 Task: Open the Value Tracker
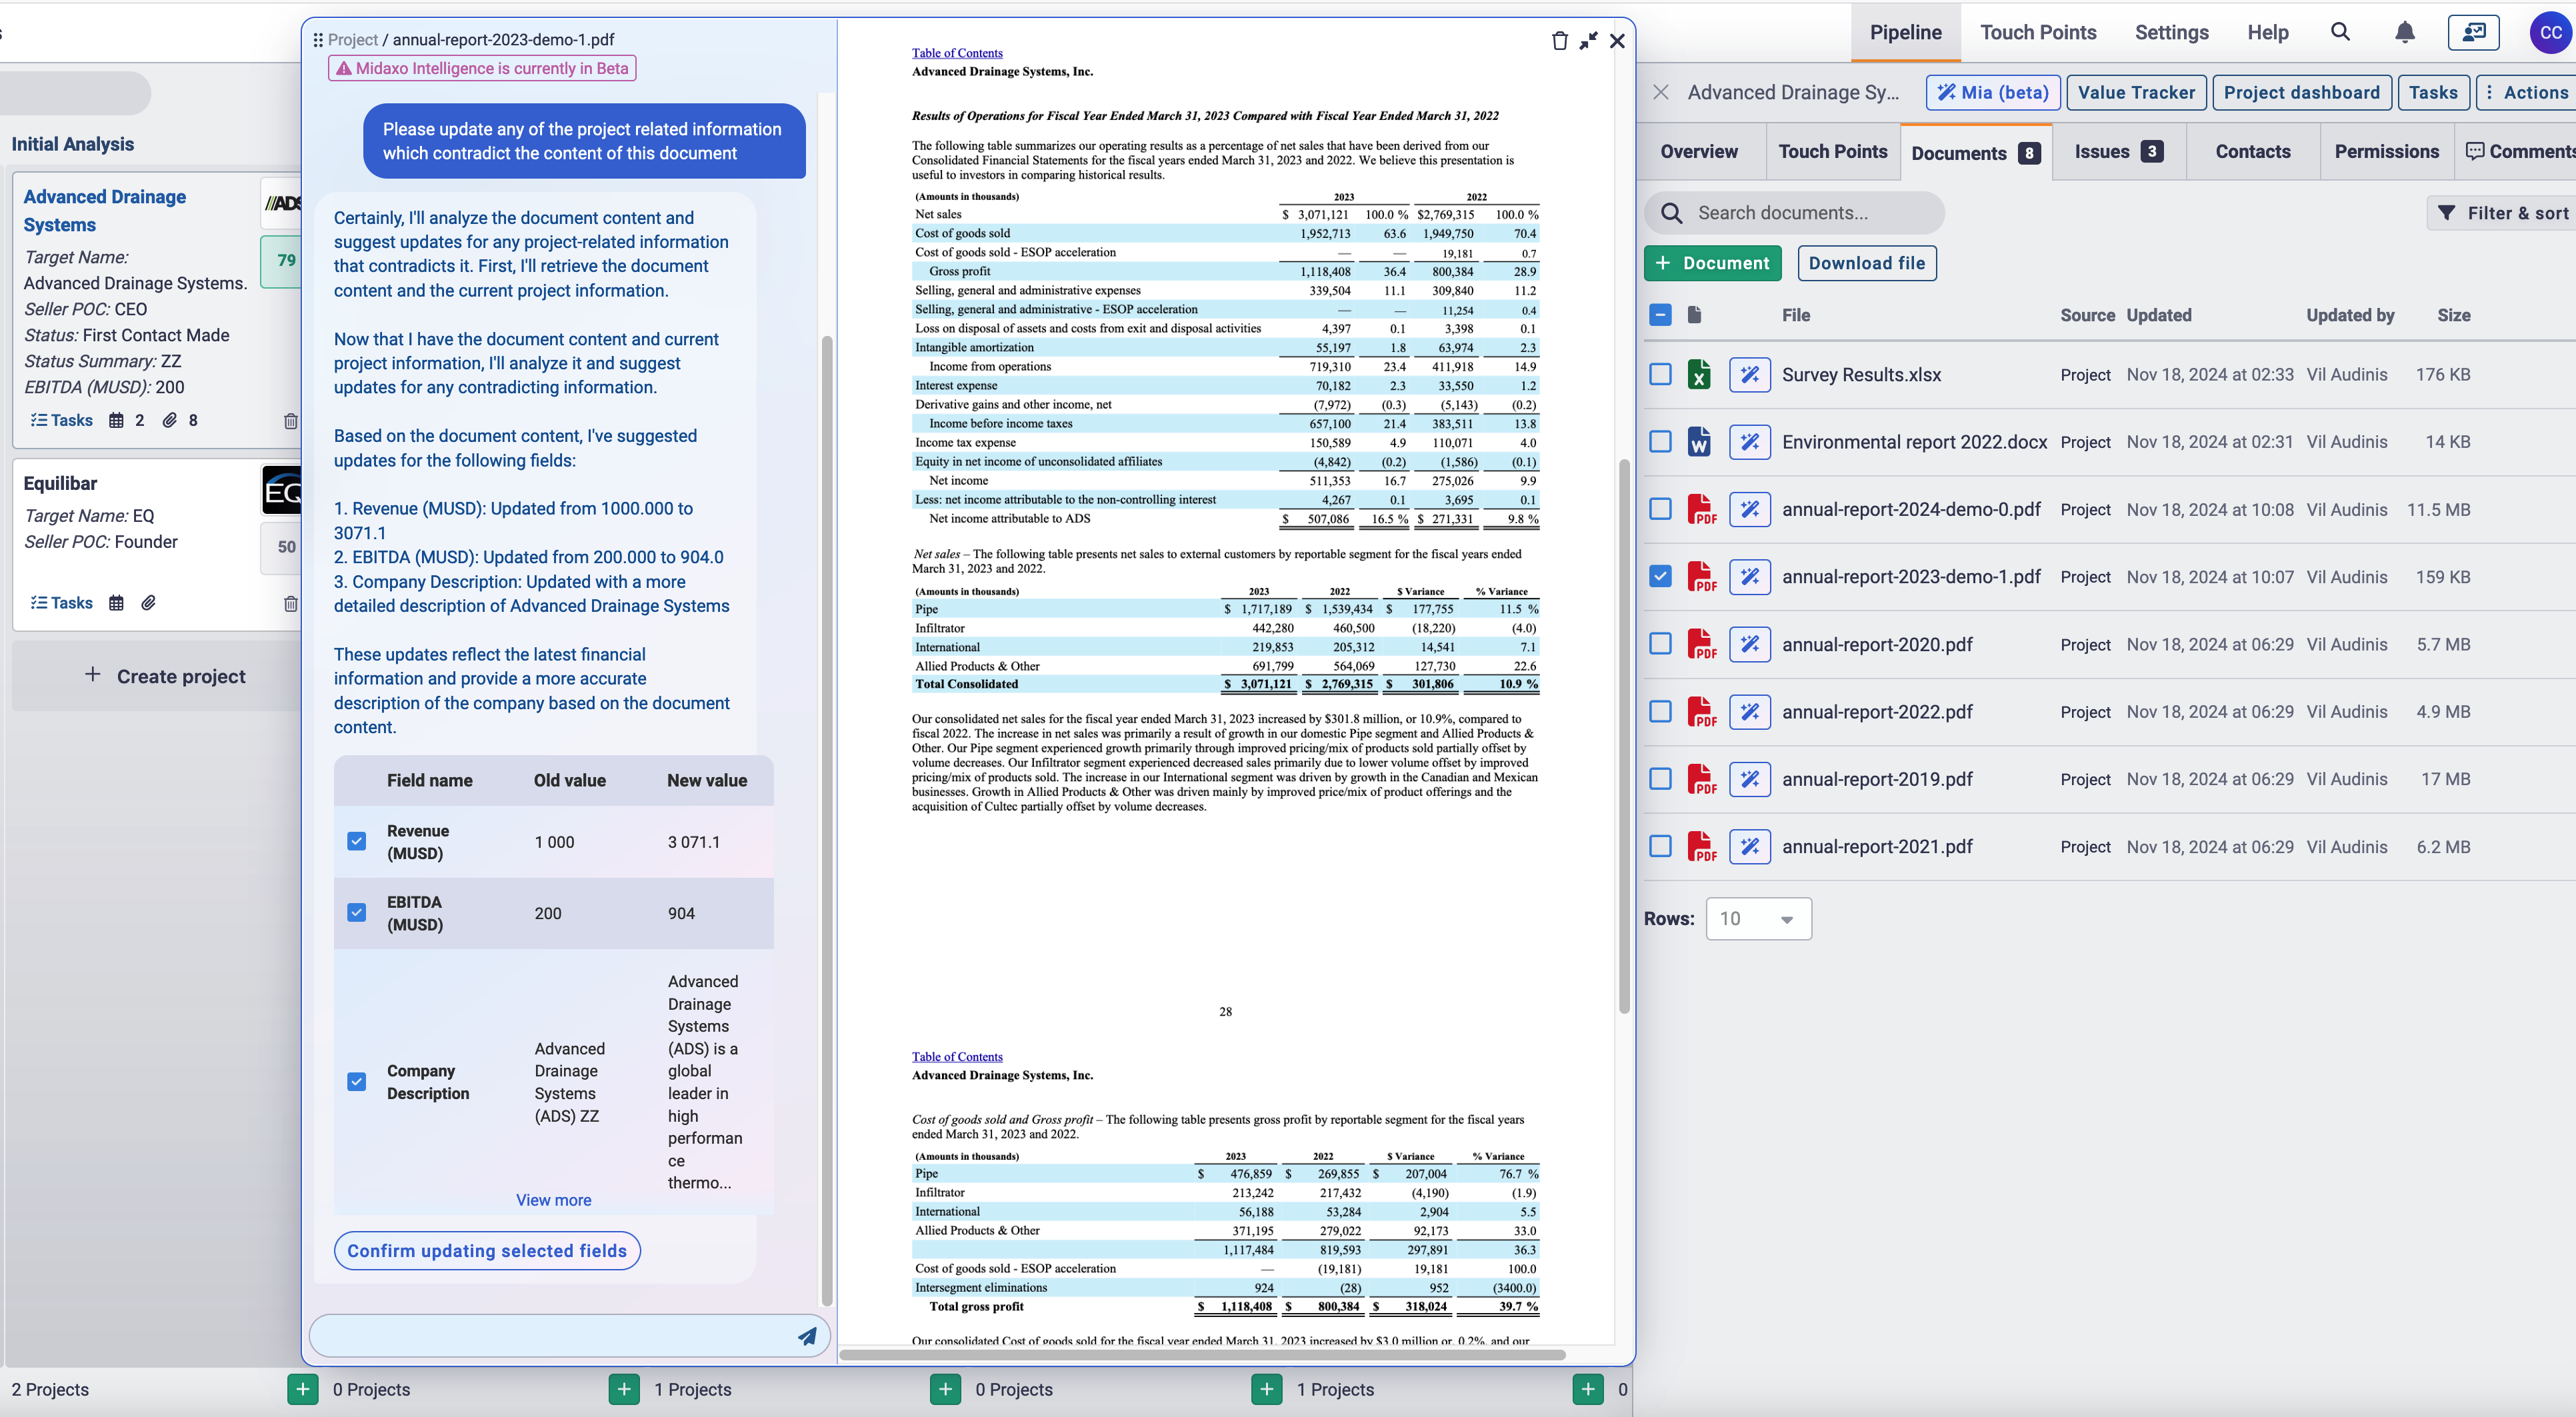click(x=2136, y=93)
